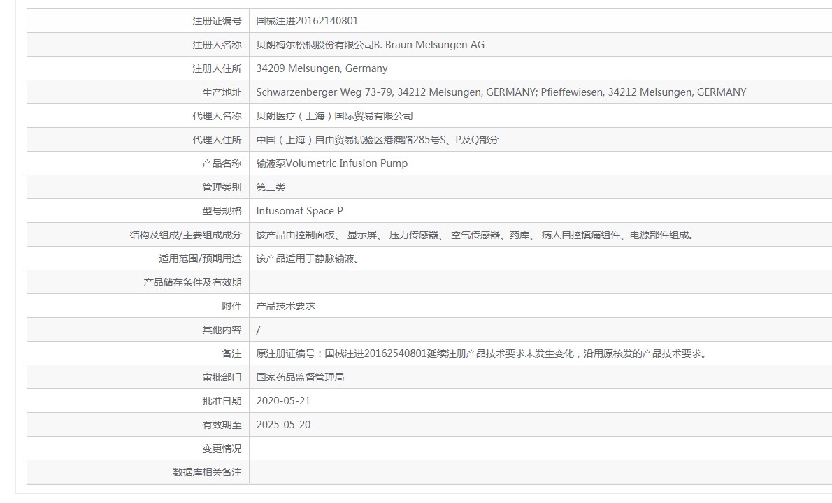Select the 管理类别 label
This screenshot has height=503, width=832.
click(x=222, y=187)
